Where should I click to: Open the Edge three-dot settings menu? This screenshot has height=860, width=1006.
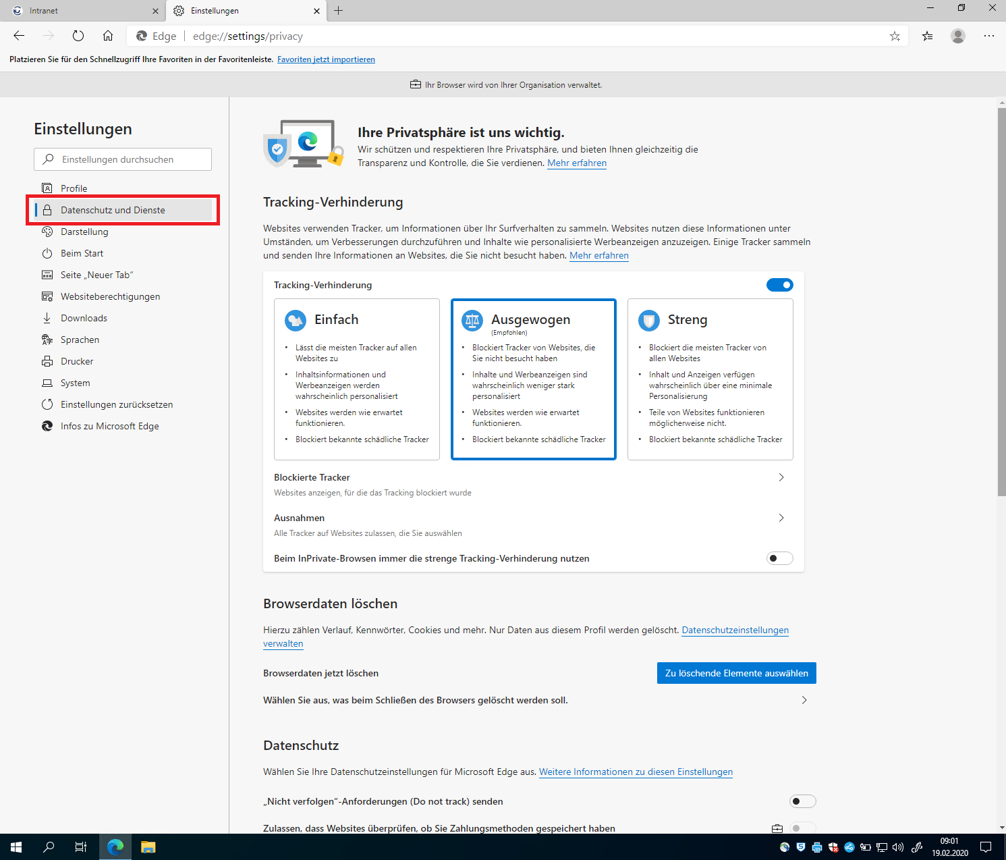pyautogui.click(x=989, y=36)
